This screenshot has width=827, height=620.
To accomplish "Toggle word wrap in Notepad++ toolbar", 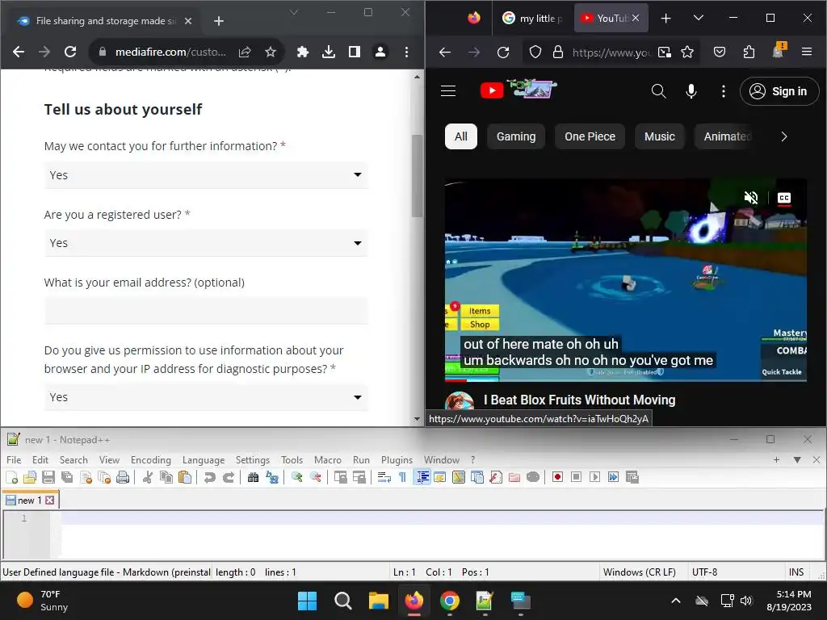I will [x=384, y=478].
